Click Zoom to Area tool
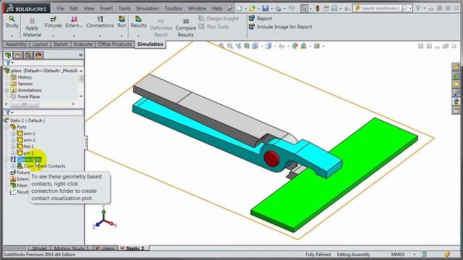 pyautogui.click(x=229, y=45)
